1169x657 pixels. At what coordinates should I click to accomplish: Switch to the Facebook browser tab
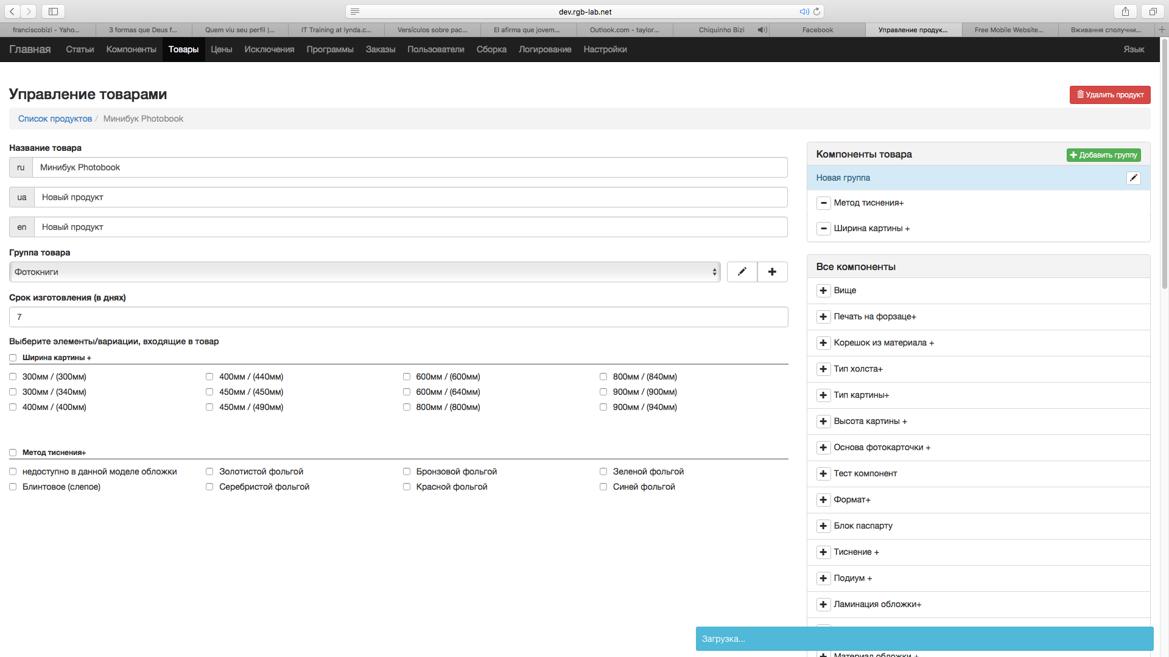(x=817, y=30)
